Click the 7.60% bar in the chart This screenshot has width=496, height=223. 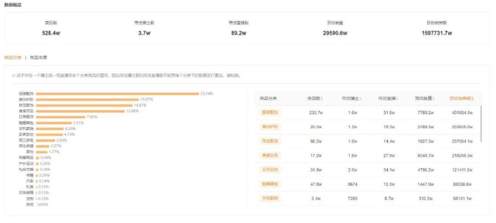60,117
